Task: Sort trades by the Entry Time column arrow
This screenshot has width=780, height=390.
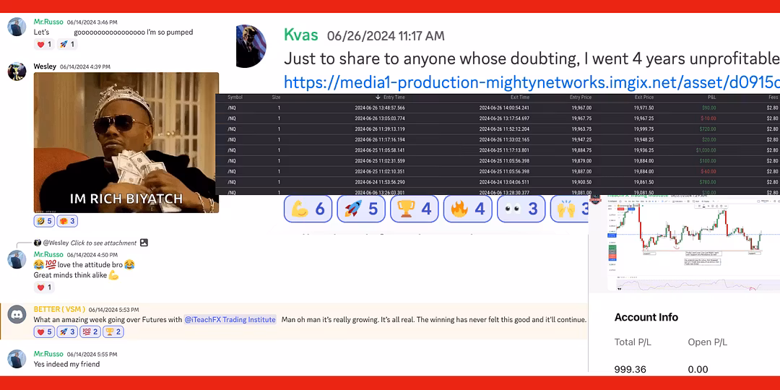Action: coord(378,97)
